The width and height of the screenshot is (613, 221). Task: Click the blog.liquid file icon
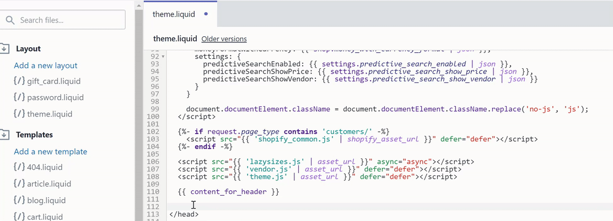tap(19, 200)
